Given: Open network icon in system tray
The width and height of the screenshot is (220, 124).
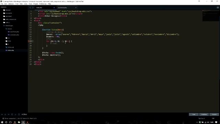Looking at the screenshot, I should [205, 122].
